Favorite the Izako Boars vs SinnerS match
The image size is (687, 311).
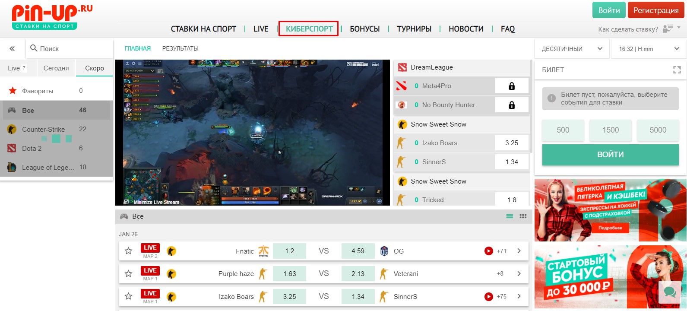coord(128,296)
